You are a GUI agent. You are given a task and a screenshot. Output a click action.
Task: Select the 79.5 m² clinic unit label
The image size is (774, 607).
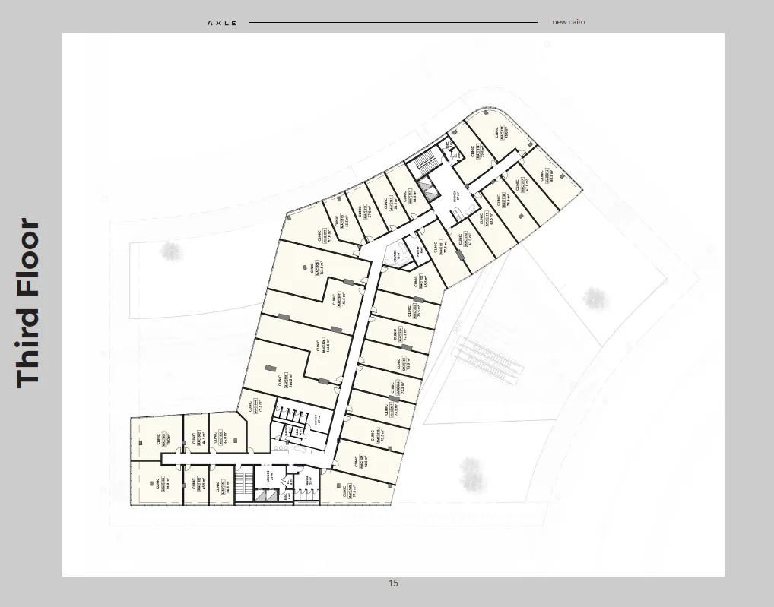click(x=255, y=406)
